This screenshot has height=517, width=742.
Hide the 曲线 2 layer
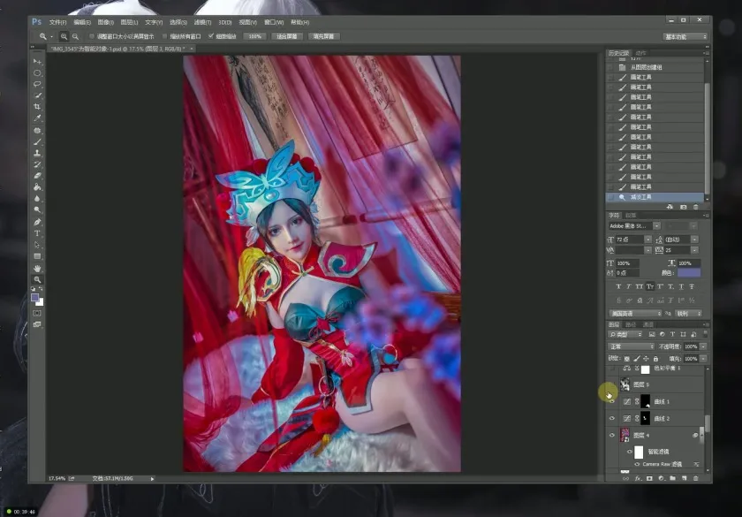[611, 418]
